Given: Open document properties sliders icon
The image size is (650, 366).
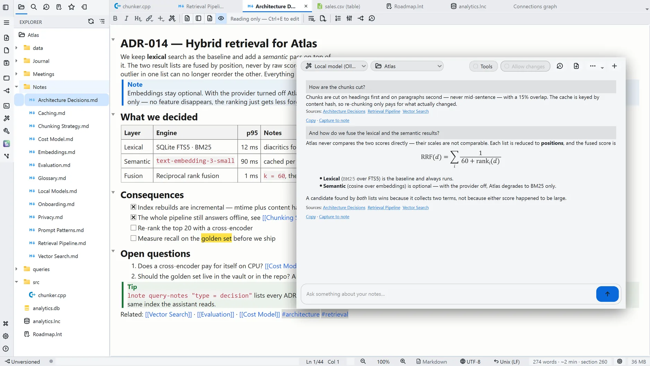Looking at the screenshot, I should coord(349,18).
